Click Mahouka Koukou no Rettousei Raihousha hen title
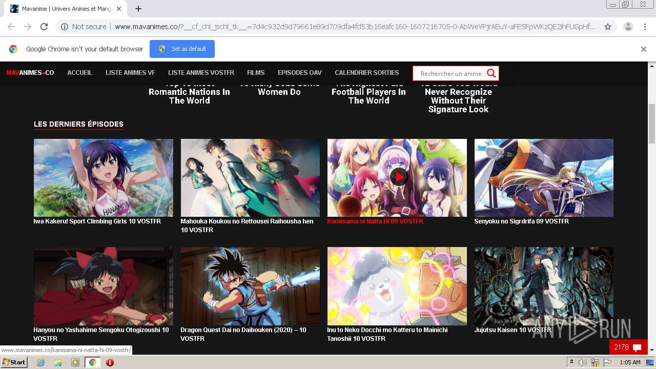 pyautogui.click(x=247, y=225)
